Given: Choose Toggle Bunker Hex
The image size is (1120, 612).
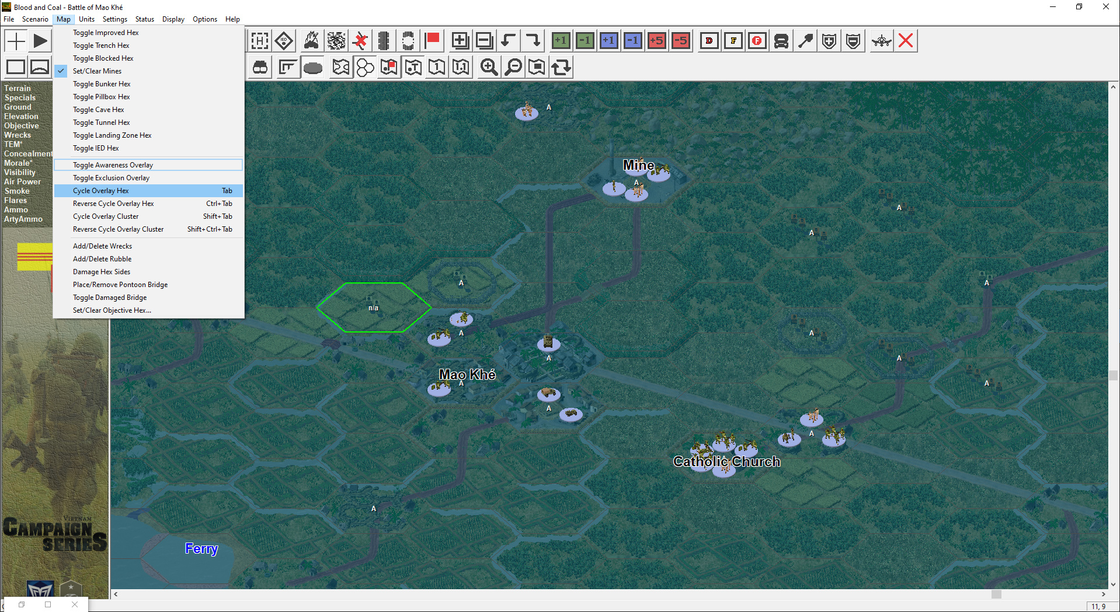Looking at the screenshot, I should pyautogui.click(x=148, y=84).
